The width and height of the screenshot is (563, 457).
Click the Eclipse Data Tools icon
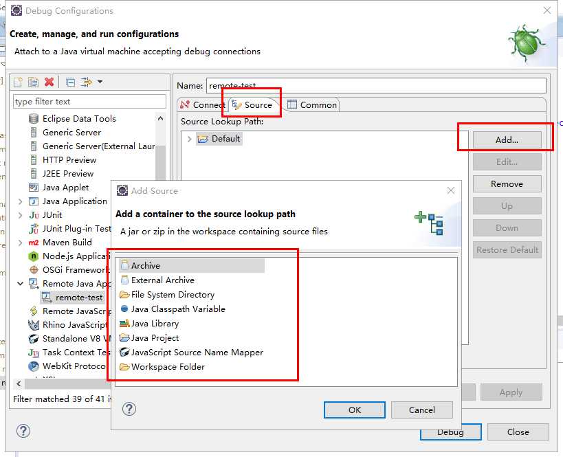click(x=34, y=118)
